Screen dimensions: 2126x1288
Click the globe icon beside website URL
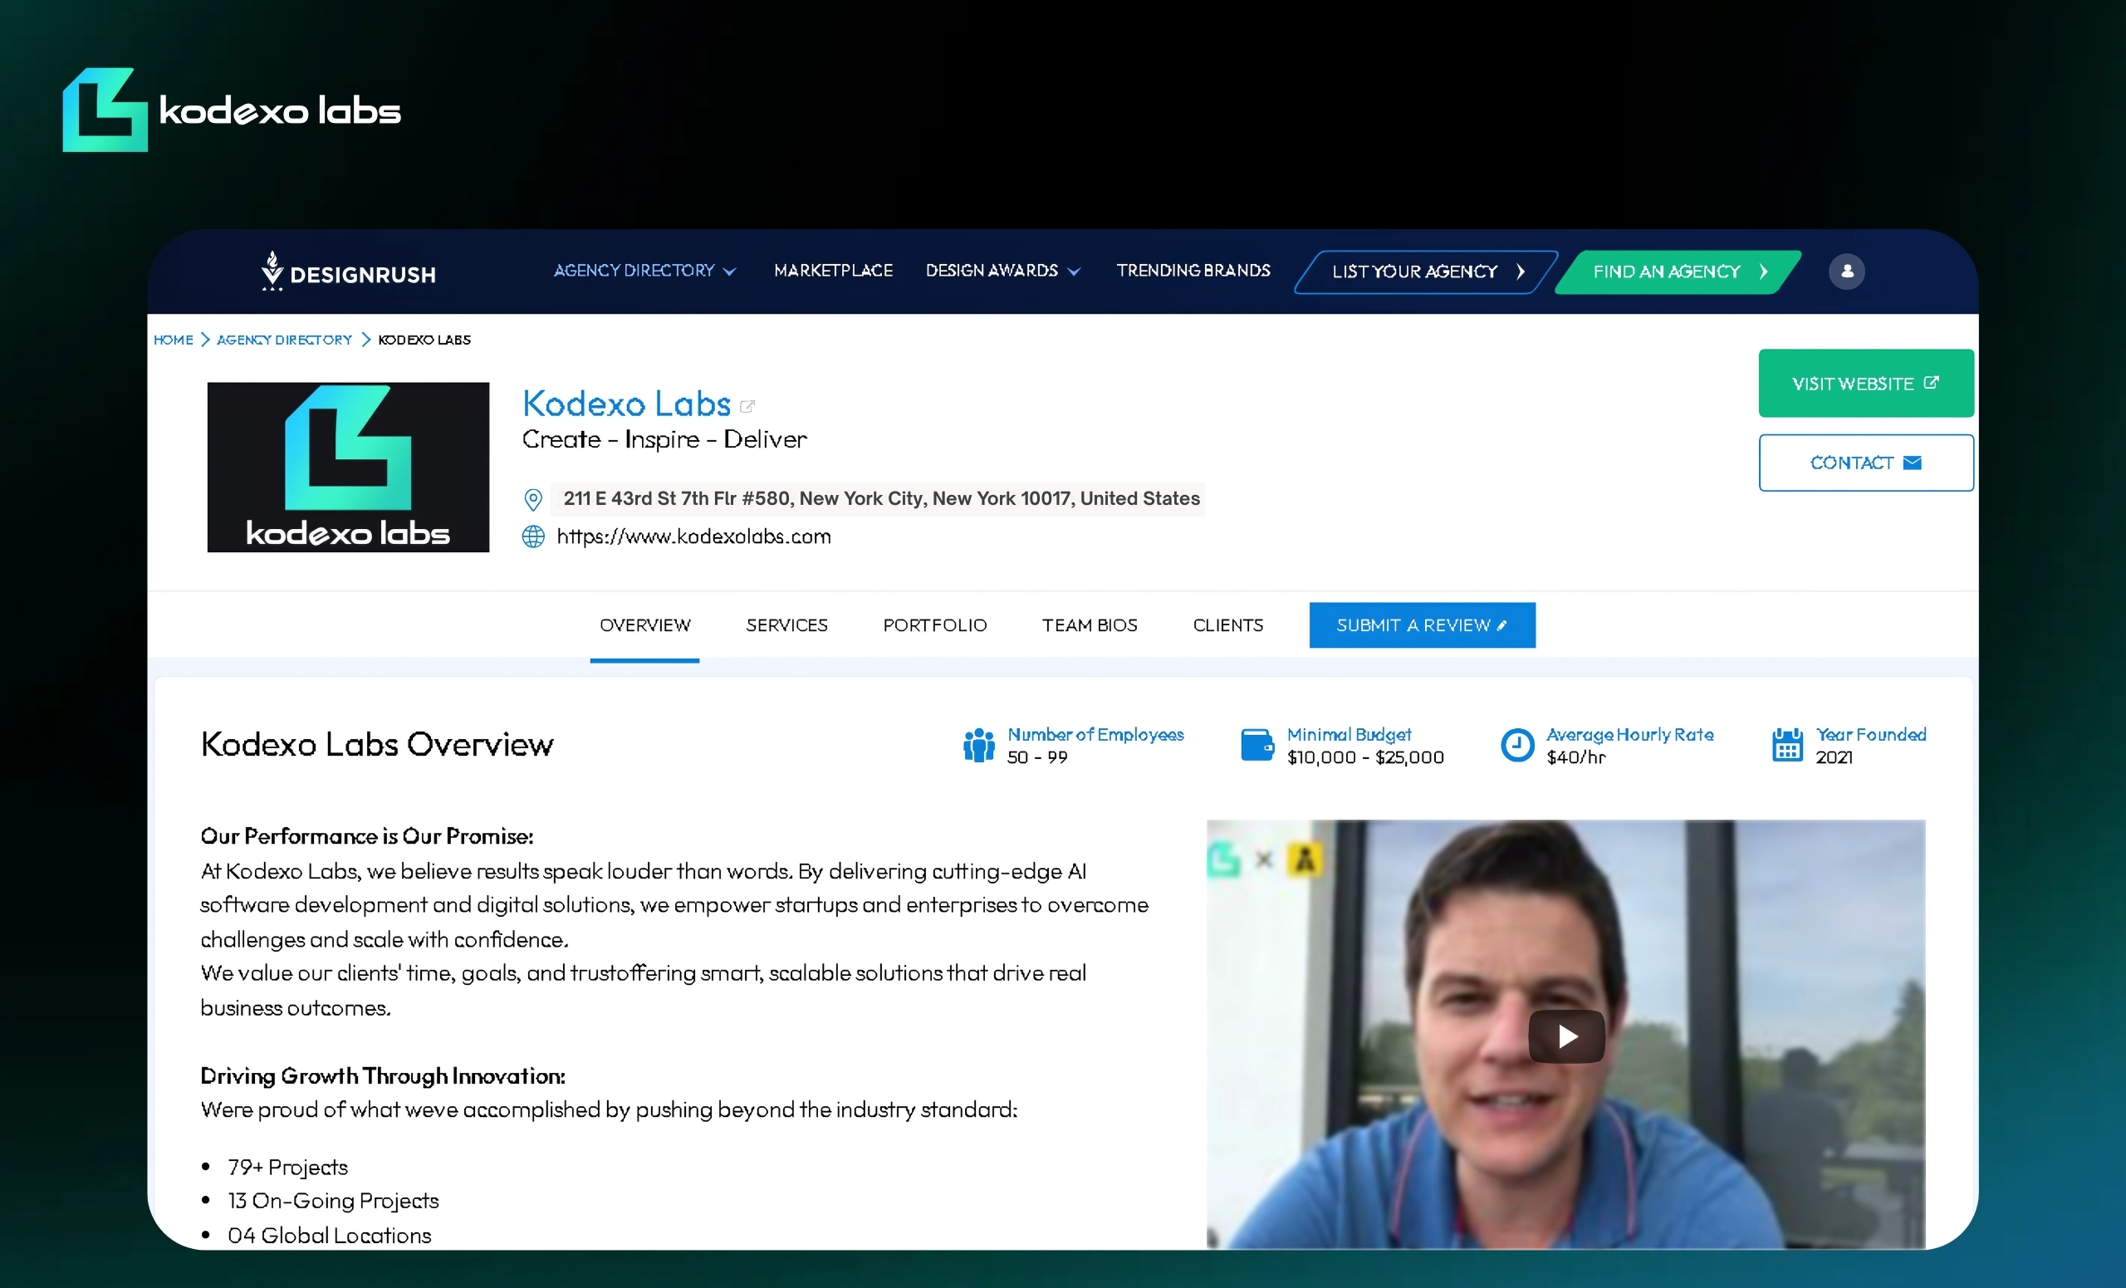[x=533, y=536]
